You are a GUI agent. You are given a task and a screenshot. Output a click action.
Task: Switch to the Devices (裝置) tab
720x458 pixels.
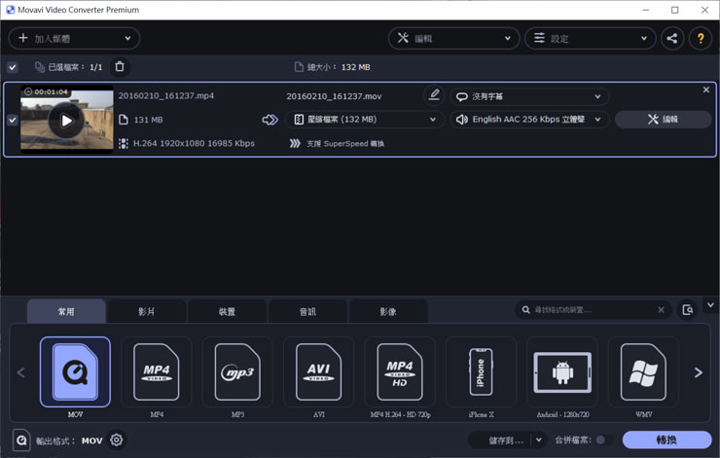[227, 311]
